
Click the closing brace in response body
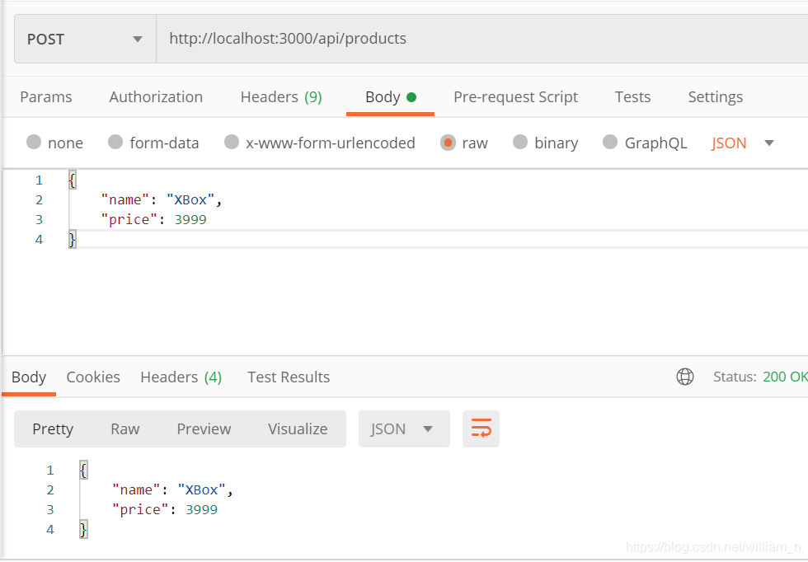click(x=83, y=530)
